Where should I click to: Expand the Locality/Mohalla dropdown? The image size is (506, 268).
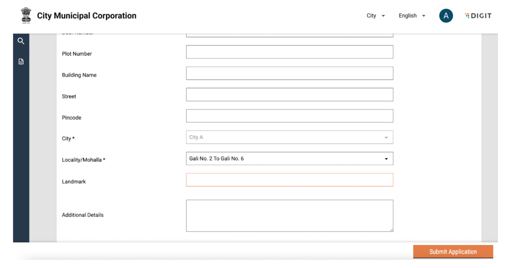[x=289, y=159]
